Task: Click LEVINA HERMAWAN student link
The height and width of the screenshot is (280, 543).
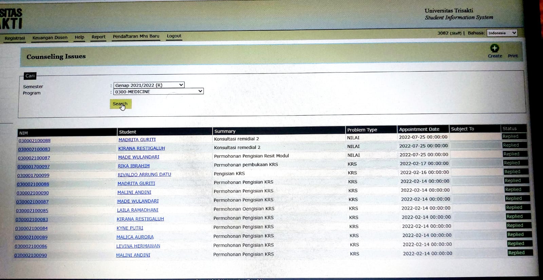Action: click(138, 246)
